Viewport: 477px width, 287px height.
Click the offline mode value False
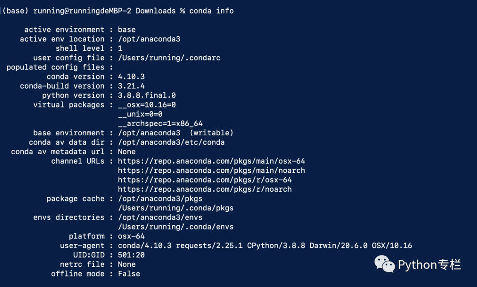129,274
